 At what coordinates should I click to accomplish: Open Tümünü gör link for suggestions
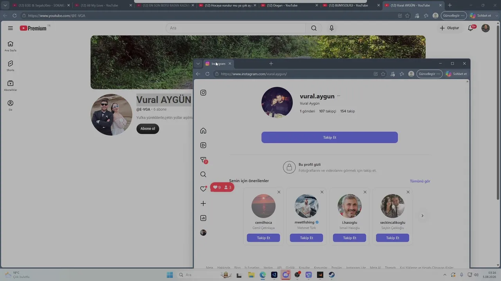(420, 181)
